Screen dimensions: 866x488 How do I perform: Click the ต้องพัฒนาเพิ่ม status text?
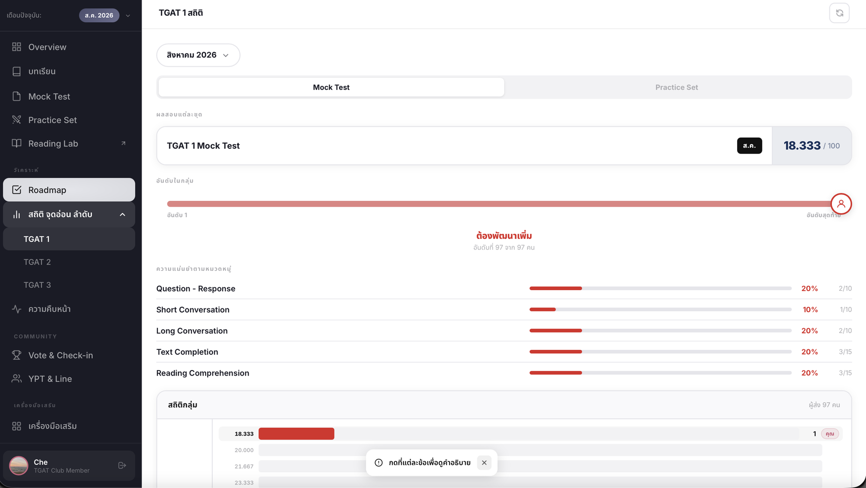coord(504,236)
